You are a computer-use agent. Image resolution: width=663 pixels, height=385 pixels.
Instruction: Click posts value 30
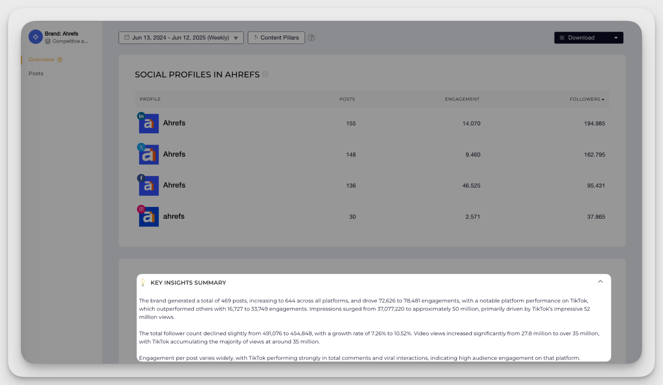[x=353, y=217]
